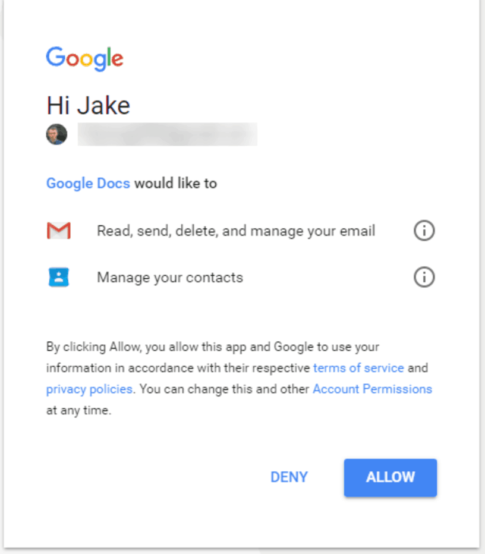485x554 pixels.
Task: Select the "Manage your contacts" permission text
Action: pyautogui.click(x=170, y=278)
